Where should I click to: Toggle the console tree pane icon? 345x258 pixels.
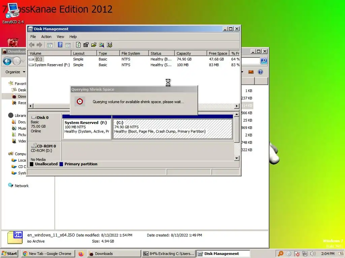[50, 45]
